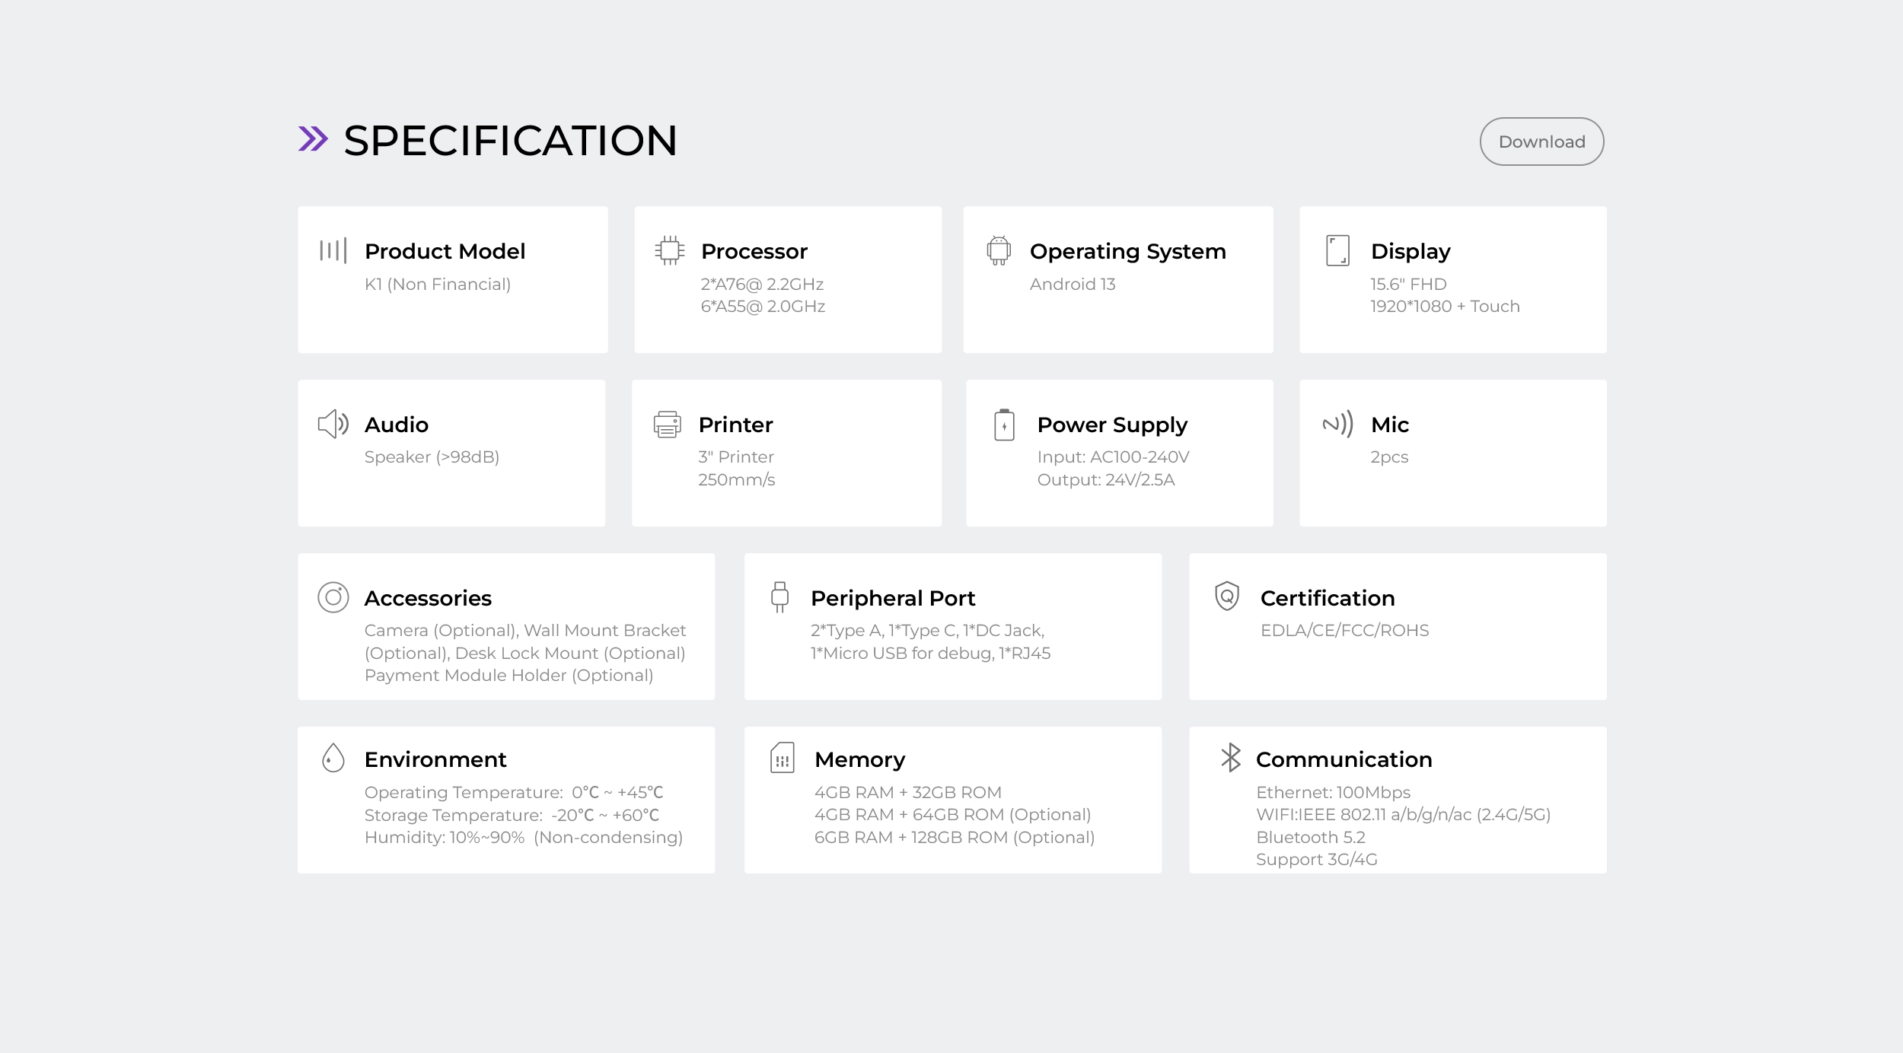Screen dimensions: 1903x1053
Task: Click the Bluetooth icon next to Communication
Action: pos(1230,758)
